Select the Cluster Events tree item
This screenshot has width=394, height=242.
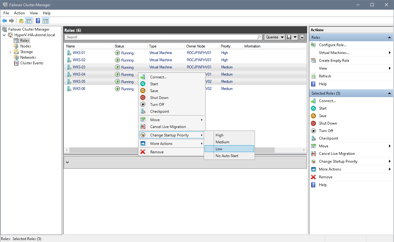[32, 63]
